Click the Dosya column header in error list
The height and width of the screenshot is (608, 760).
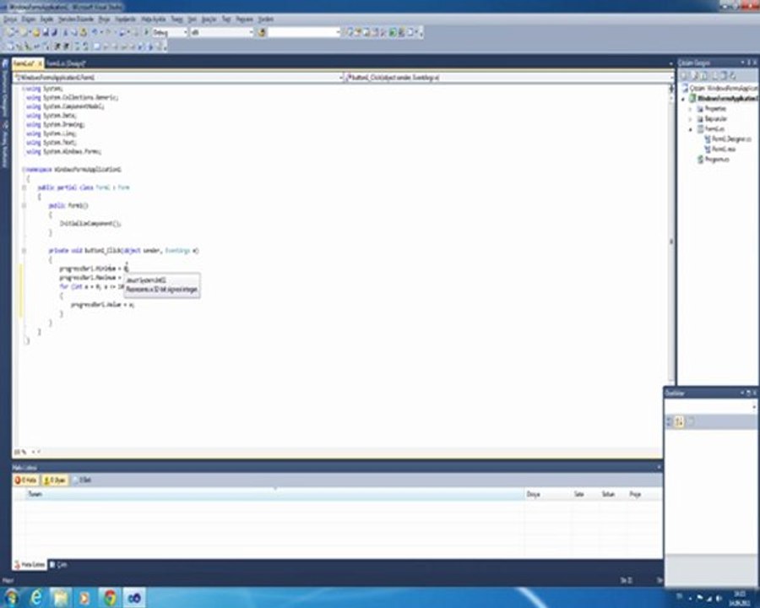click(x=548, y=494)
